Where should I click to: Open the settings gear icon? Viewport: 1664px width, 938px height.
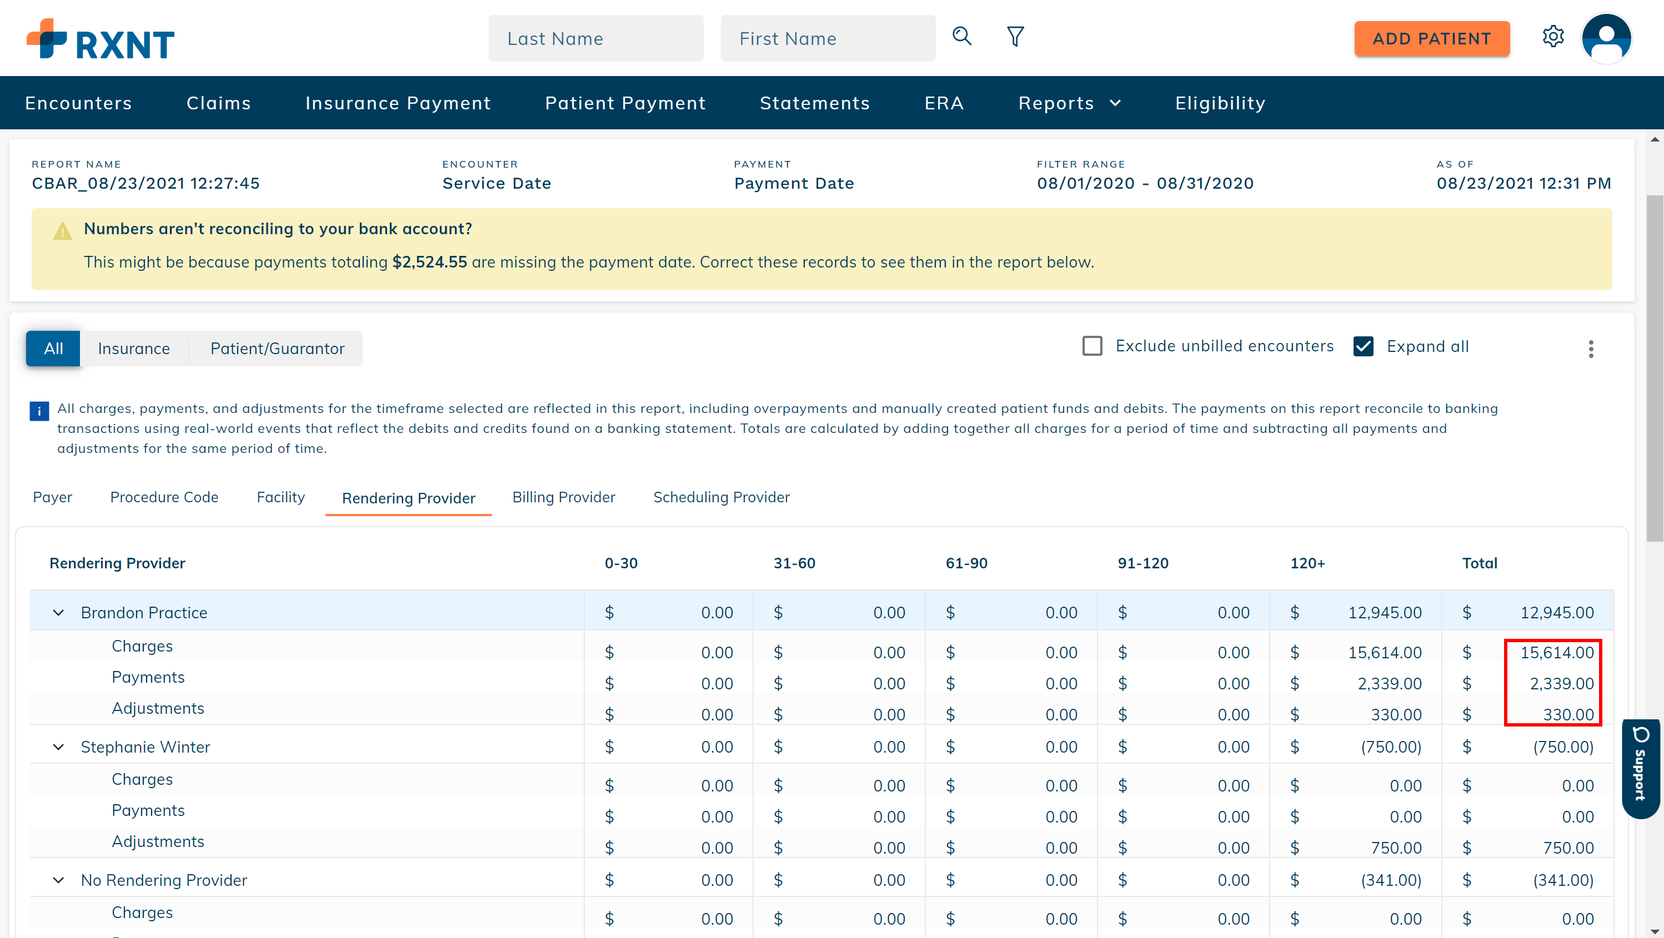tap(1553, 37)
